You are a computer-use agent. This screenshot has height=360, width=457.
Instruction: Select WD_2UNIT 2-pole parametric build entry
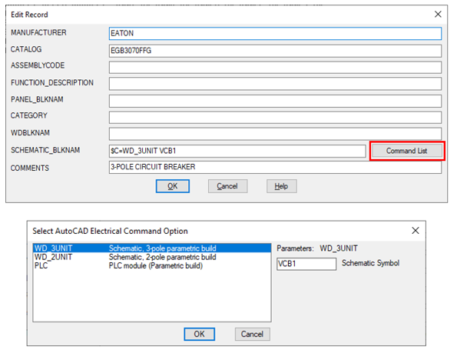point(152,257)
